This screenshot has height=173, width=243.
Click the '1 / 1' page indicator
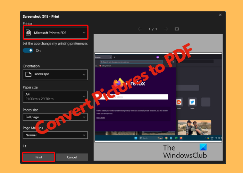point(153,29)
